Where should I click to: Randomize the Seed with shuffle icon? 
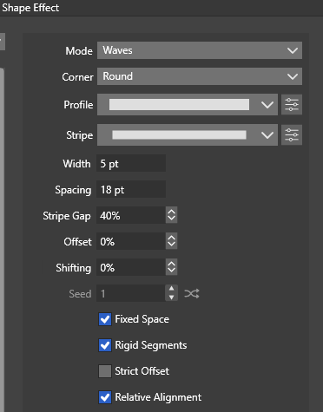[192, 294]
